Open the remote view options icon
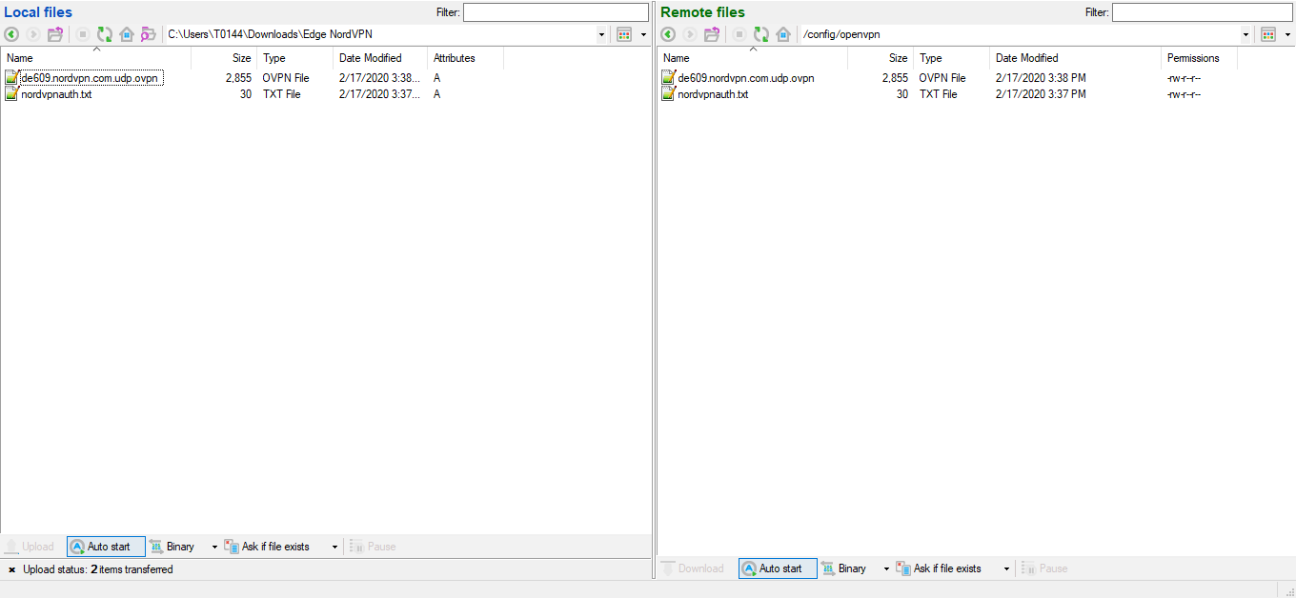 1268,34
